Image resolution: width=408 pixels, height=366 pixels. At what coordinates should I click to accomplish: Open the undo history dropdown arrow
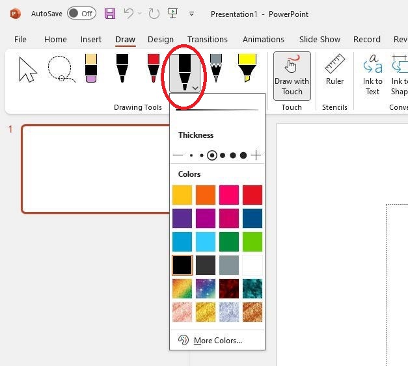tap(140, 14)
